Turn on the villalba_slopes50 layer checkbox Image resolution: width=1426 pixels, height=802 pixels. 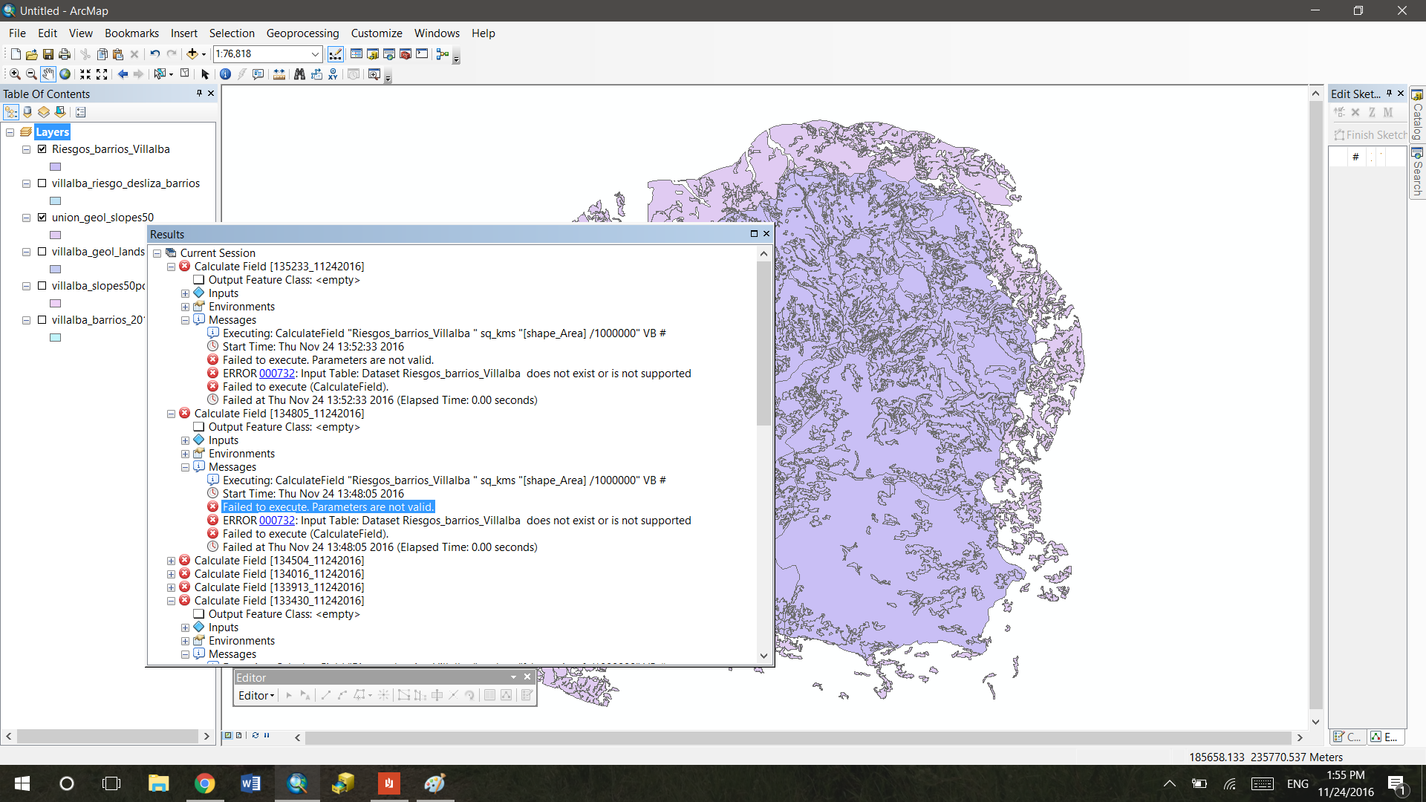pyautogui.click(x=42, y=286)
